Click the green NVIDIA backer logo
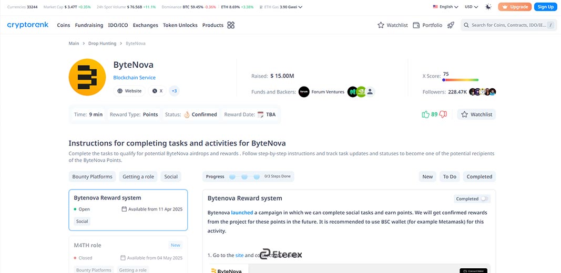This screenshot has height=273, width=561. point(361,92)
